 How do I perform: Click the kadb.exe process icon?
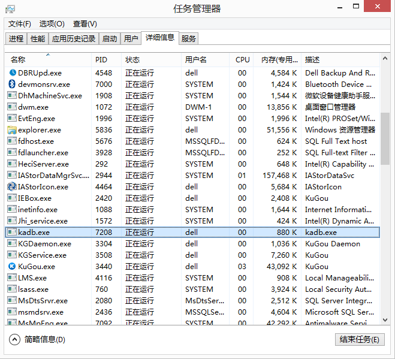(x=12, y=232)
